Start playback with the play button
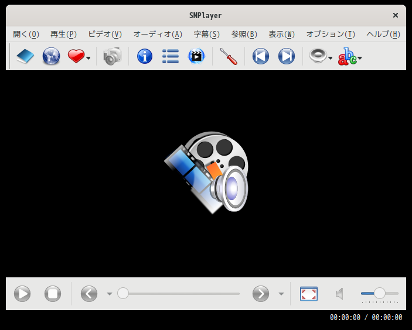Image resolution: width=412 pixels, height=330 pixels. tap(22, 294)
